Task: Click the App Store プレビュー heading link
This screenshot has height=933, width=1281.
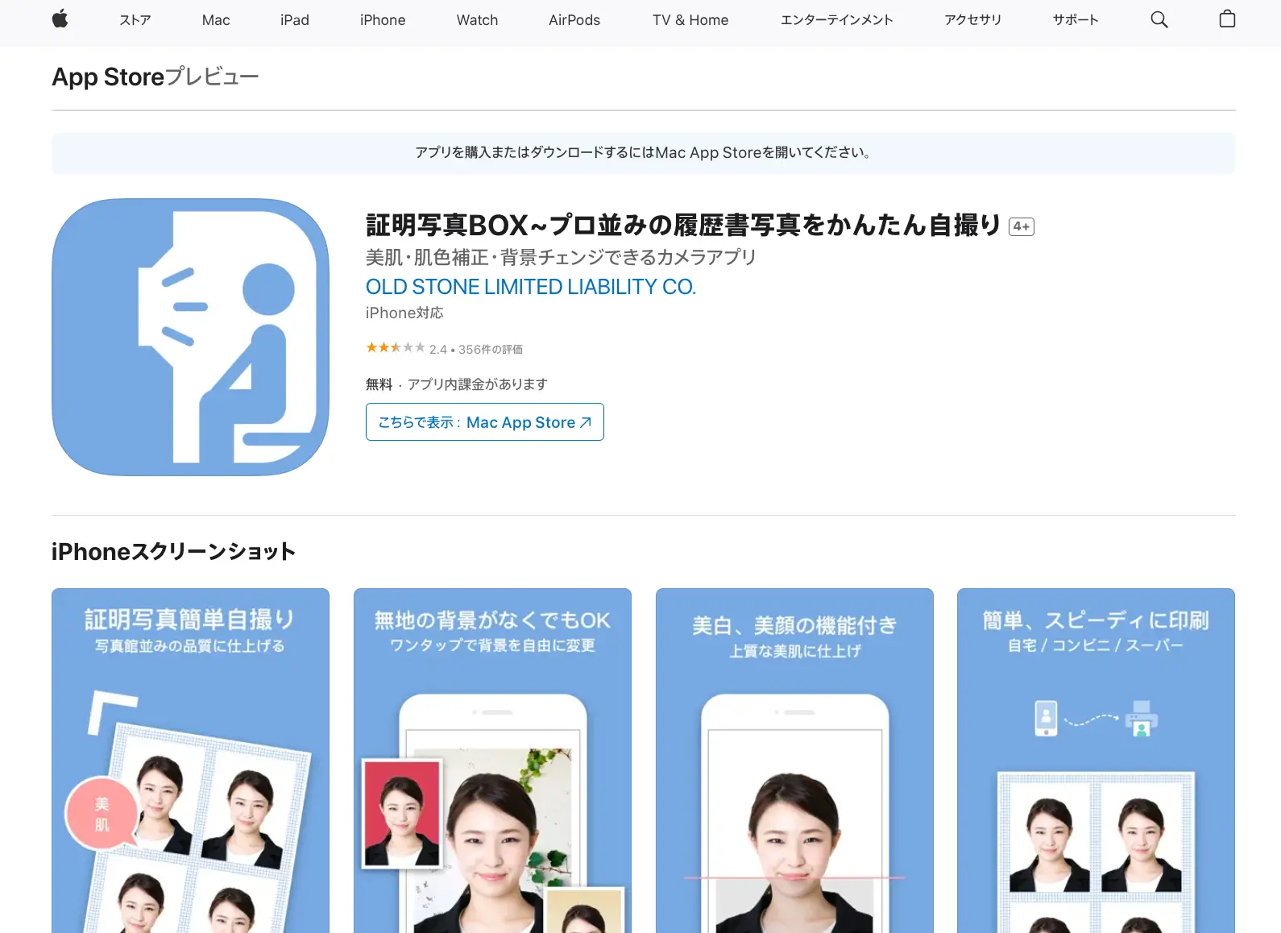Action: 155,77
